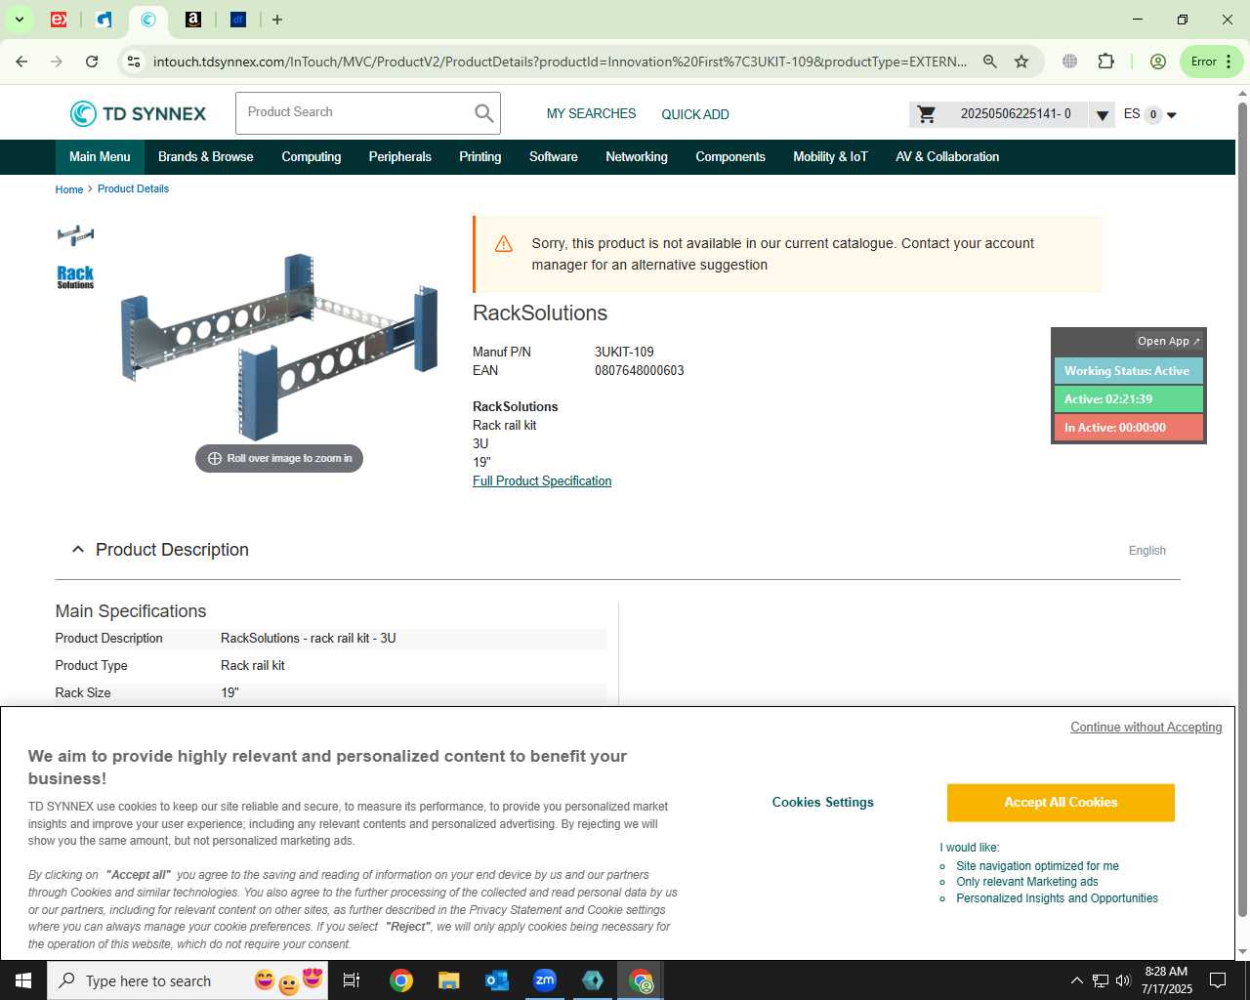Open AV & Collaboration menu

(947, 156)
